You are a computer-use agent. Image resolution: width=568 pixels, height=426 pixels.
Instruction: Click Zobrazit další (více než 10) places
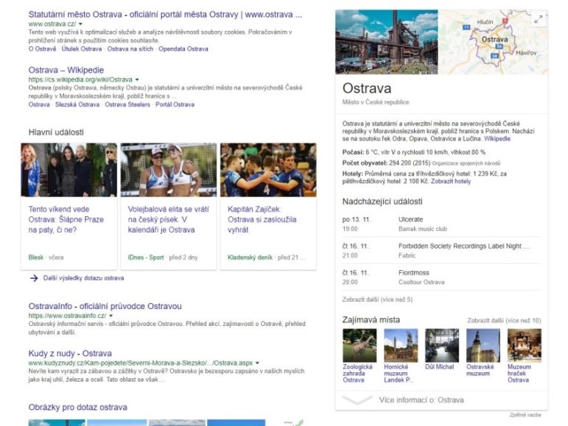tap(504, 320)
